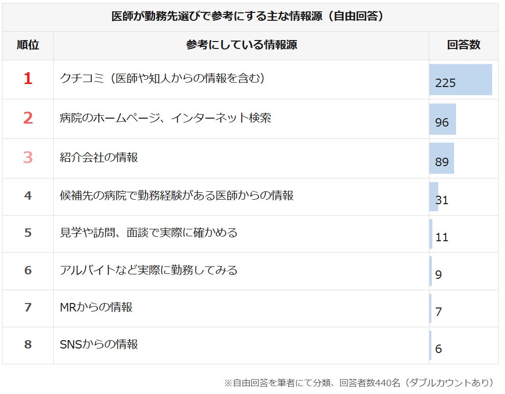Select the 見学や訪問、面談で実際に確かめる entry

point(148,232)
